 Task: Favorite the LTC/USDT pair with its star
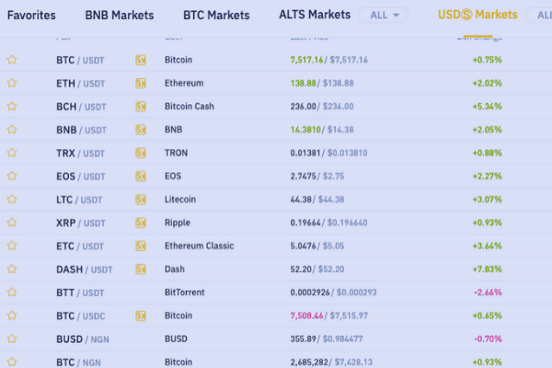12,200
